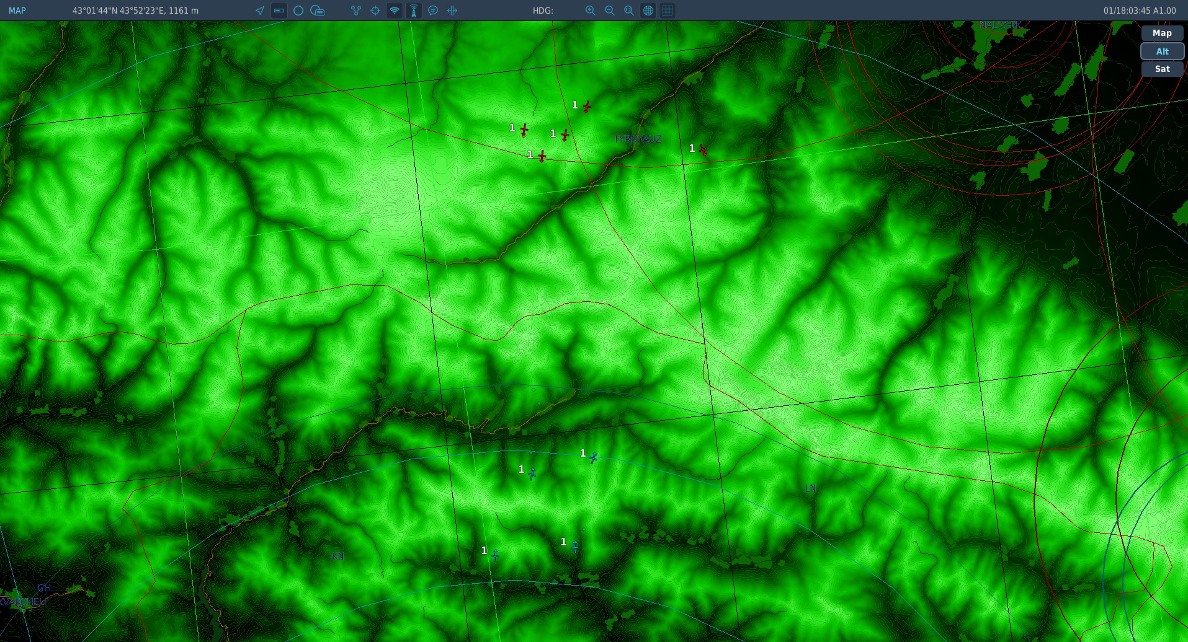Image resolution: width=1188 pixels, height=642 pixels.
Task: Zoom in with the plus magnifier
Action: pyautogui.click(x=591, y=11)
